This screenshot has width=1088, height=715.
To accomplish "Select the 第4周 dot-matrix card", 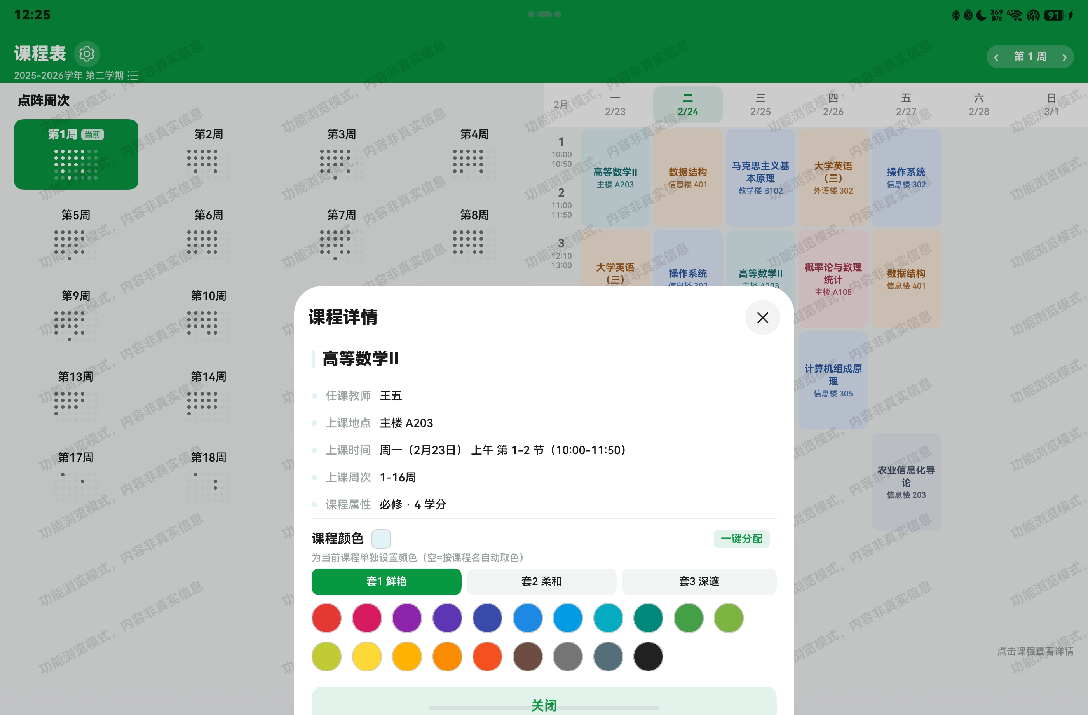I will (474, 155).
